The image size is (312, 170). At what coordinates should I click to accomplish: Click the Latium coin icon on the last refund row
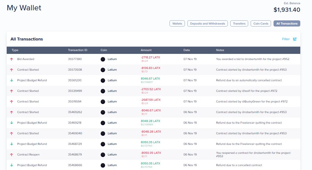[103, 165]
